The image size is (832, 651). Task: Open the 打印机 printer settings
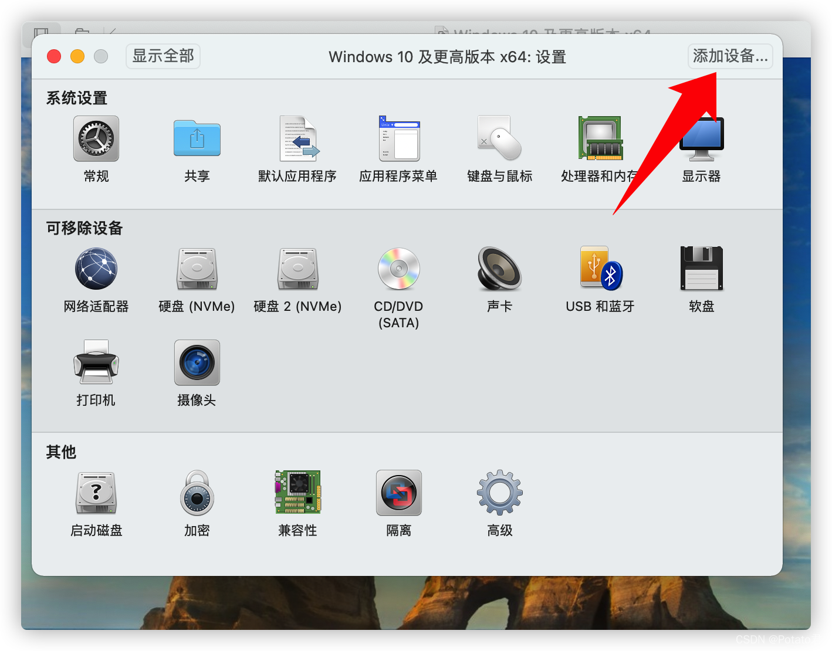pos(96,362)
